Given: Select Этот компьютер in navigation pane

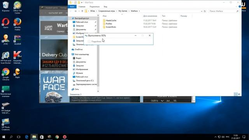Looking at the screenshot, I should 82,54.
